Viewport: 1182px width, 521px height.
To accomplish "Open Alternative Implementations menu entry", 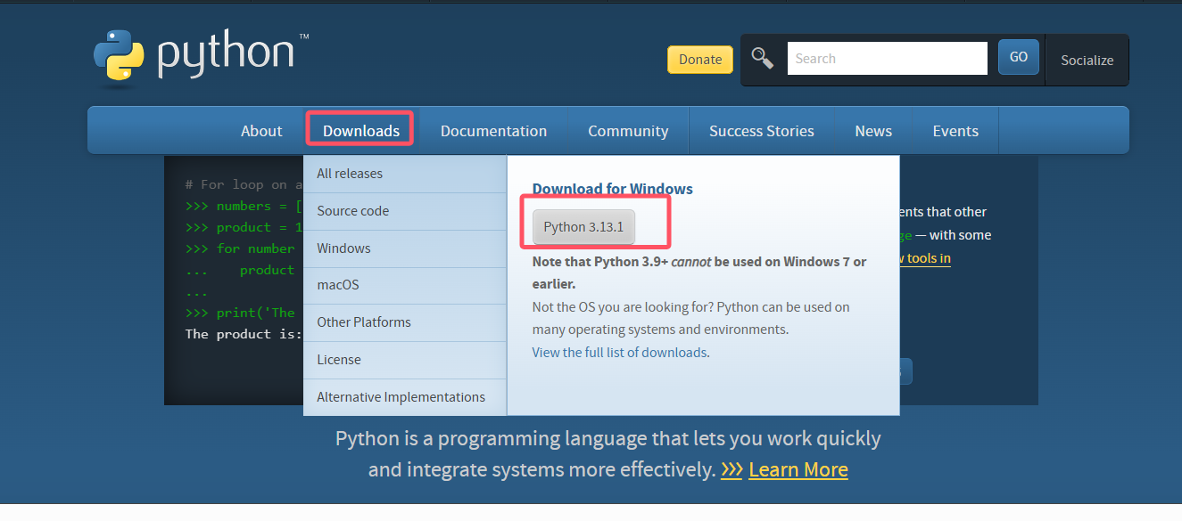I will 401,397.
